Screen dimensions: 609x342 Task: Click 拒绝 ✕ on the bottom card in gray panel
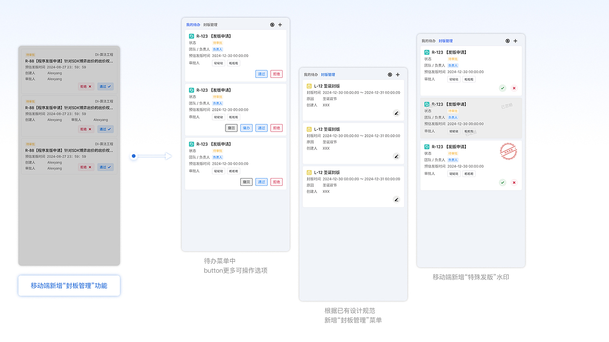(x=86, y=167)
